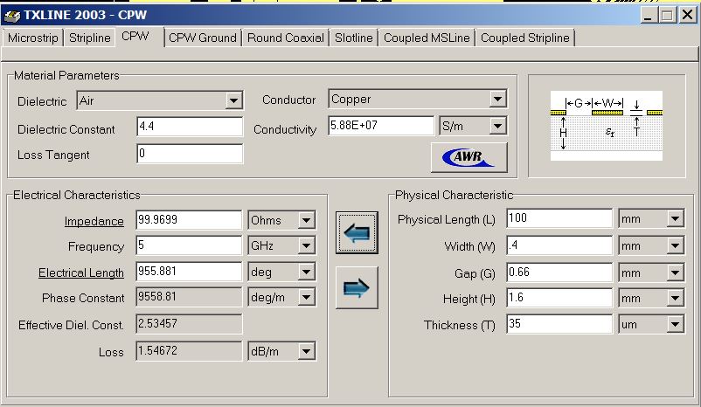Switch to the Slotline tab
The width and height of the screenshot is (701, 407).
pos(354,38)
